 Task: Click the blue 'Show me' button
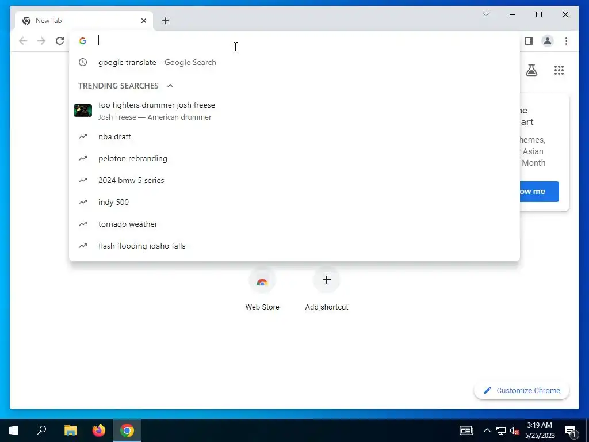coord(539,191)
